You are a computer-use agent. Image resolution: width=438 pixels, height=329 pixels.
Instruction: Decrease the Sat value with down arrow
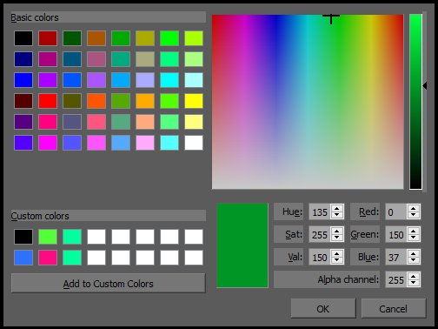click(x=337, y=238)
